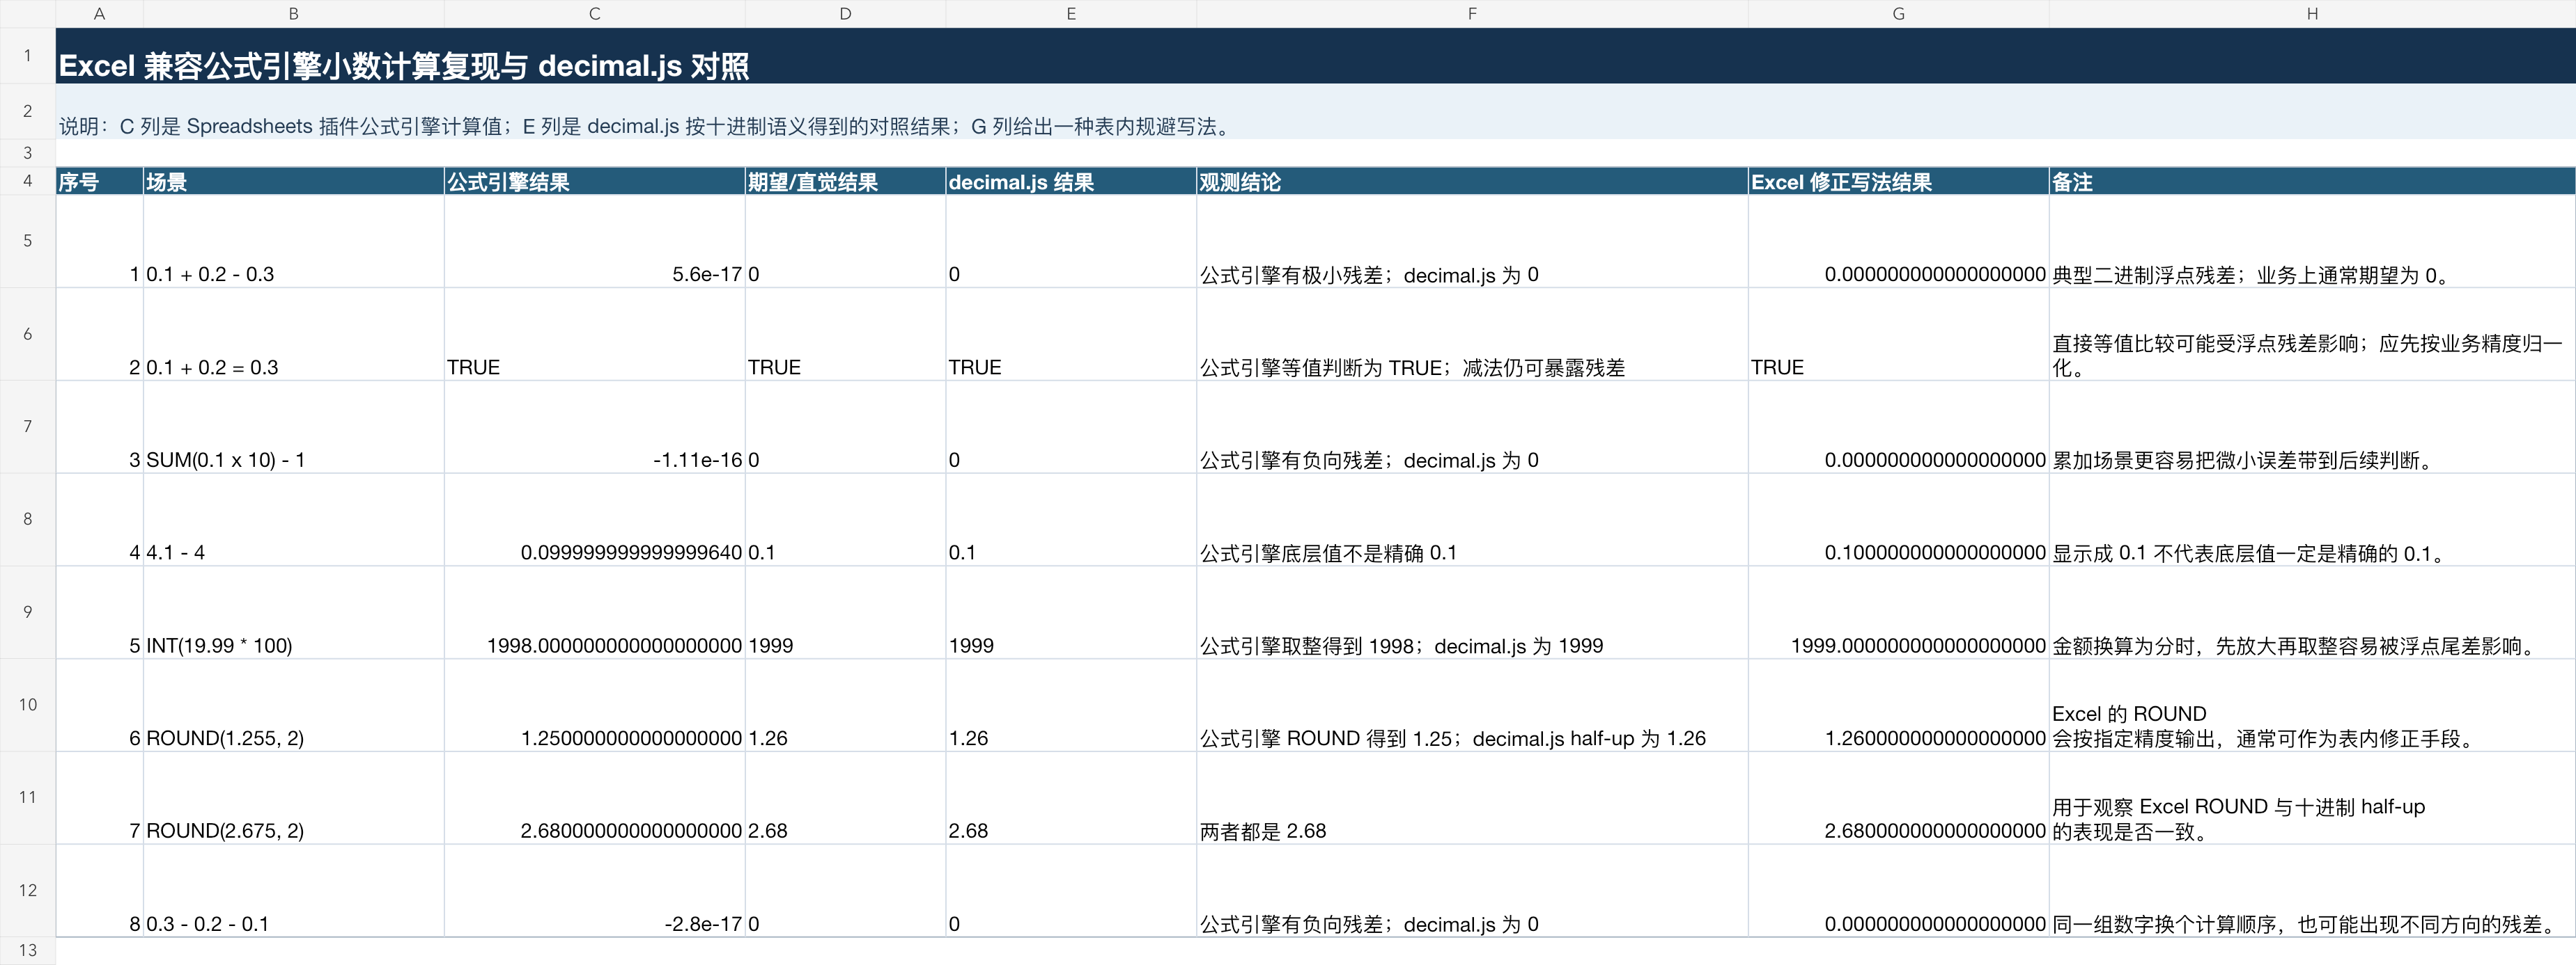The width and height of the screenshot is (2576, 965).
Task: Select column A header
Action: 99,14
